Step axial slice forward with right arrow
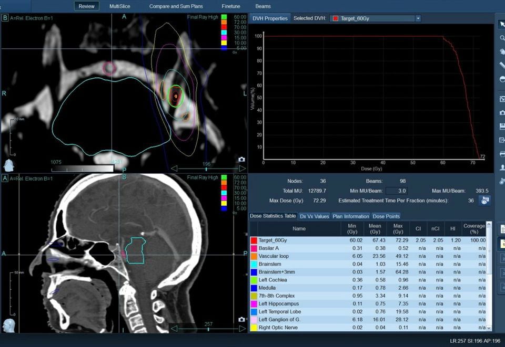Screen dimensions: 505x347 pos(242,169)
